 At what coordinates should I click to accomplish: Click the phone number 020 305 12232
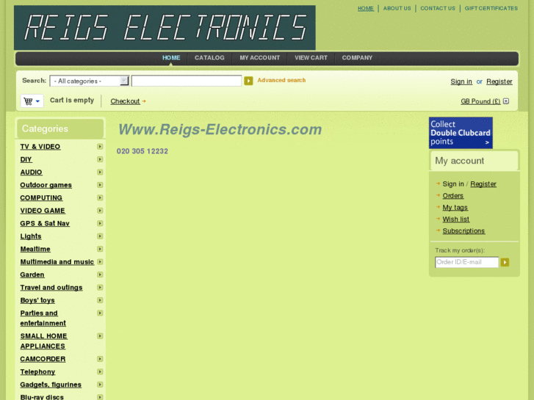(x=142, y=151)
